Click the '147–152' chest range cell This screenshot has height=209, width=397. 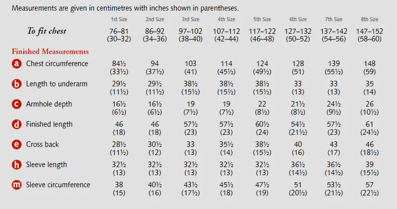pyautogui.click(x=370, y=31)
